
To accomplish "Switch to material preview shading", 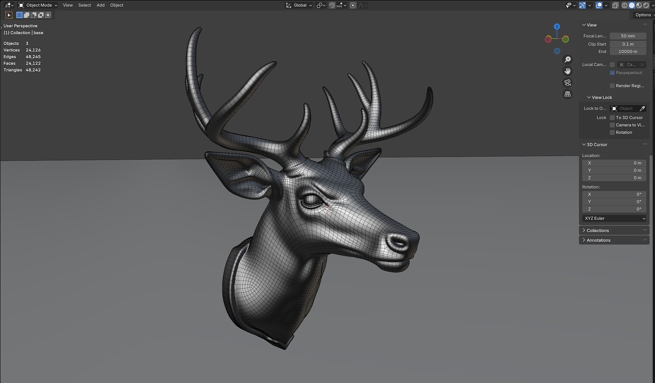I will (x=639, y=5).
